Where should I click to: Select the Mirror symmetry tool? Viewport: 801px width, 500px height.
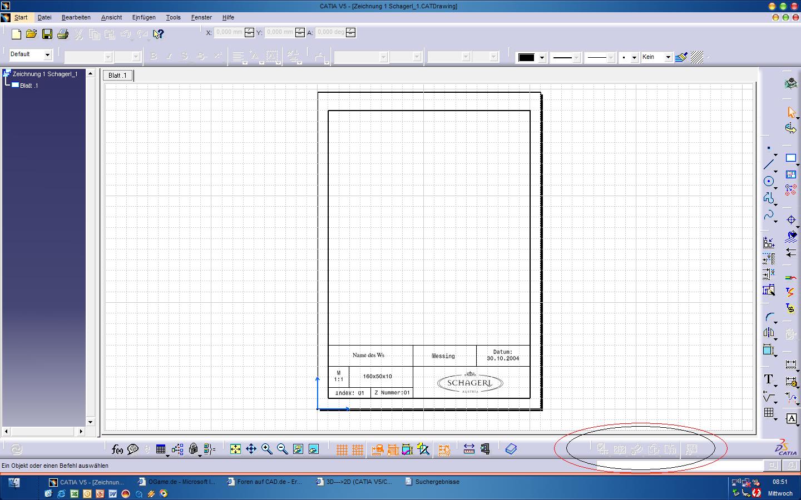pyautogui.click(x=769, y=333)
